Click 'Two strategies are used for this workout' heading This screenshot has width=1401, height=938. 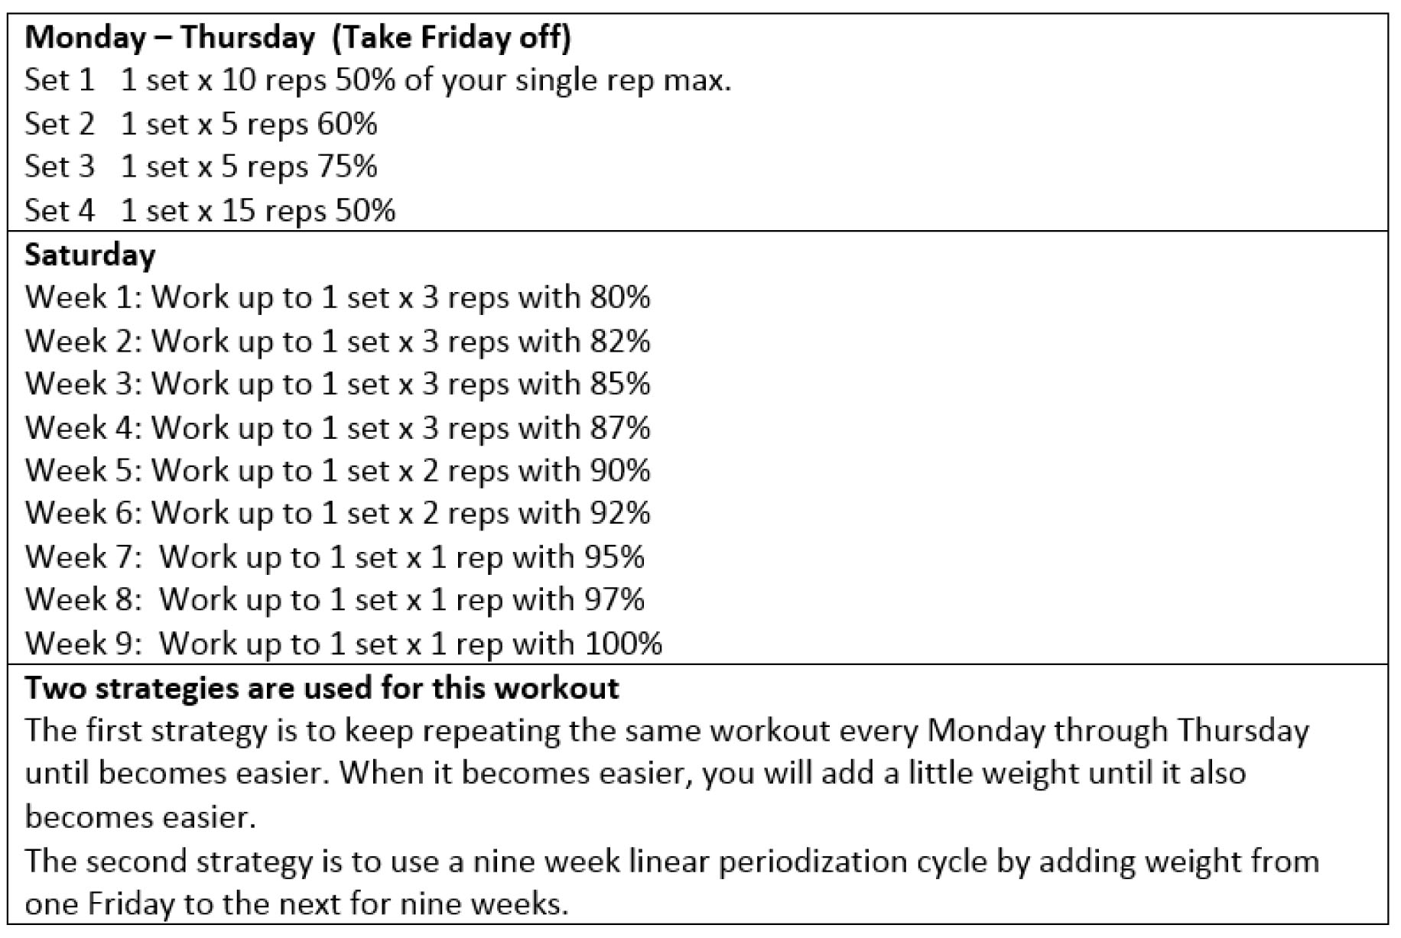322,688
